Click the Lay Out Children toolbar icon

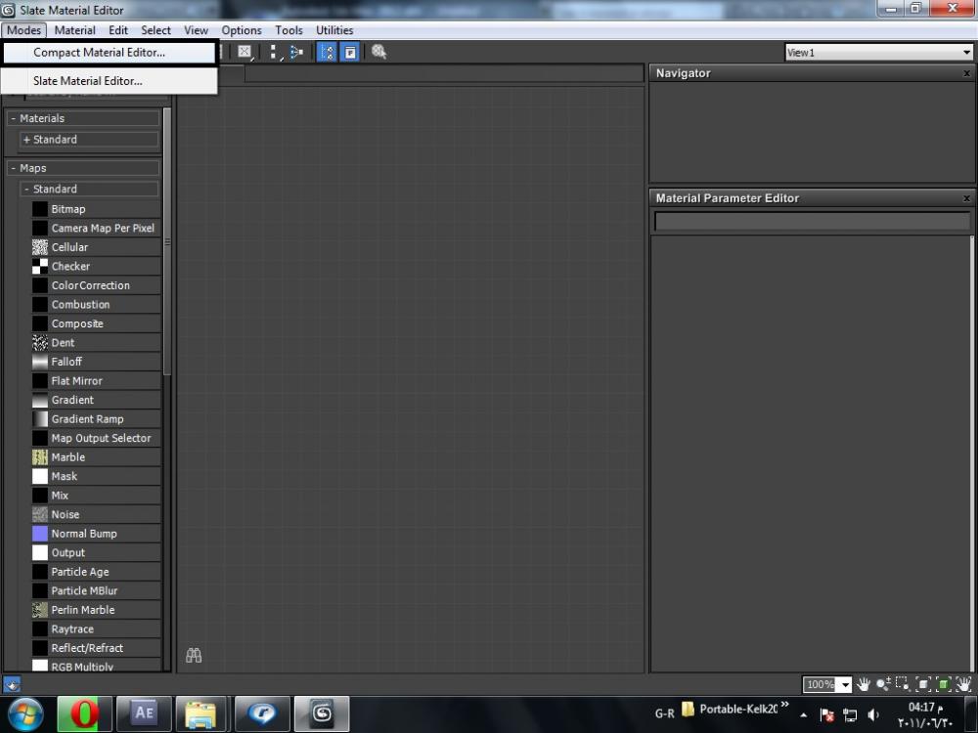pos(296,53)
